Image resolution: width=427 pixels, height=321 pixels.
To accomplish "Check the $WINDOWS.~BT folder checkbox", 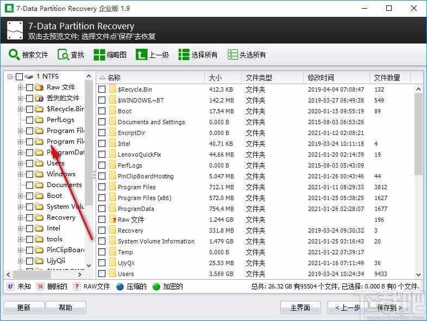I will 102,100.
